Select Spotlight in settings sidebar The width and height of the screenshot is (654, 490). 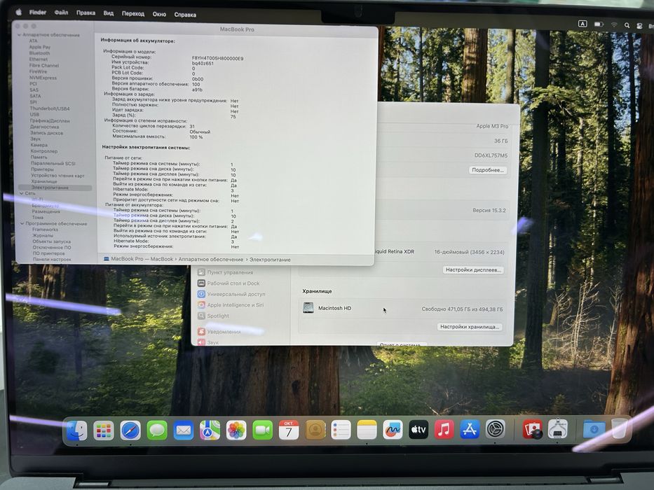[x=213, y=316]
